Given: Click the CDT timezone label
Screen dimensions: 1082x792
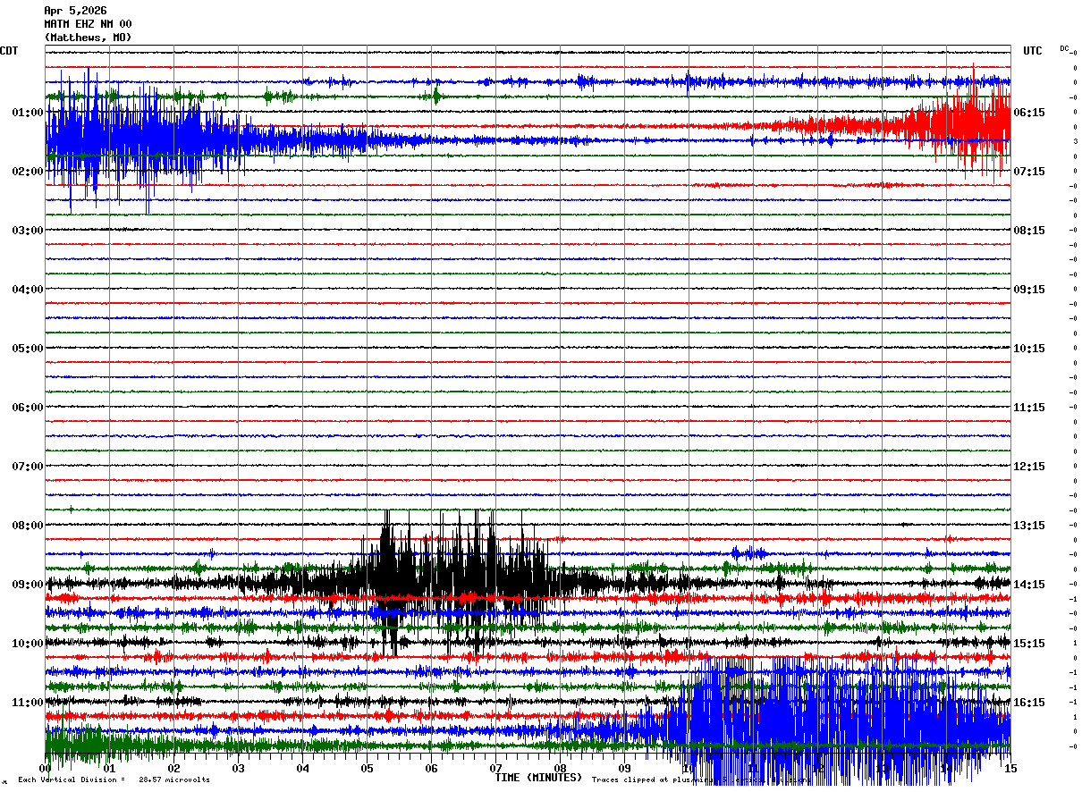Looking at the screenshot, I should click(x=9, y=51).
